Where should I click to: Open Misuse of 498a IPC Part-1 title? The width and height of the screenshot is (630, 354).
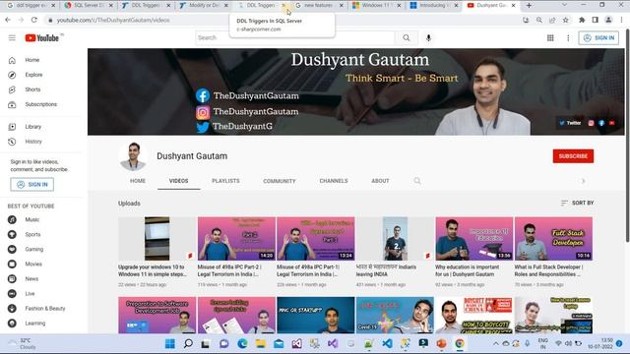(x=308, y=270)
